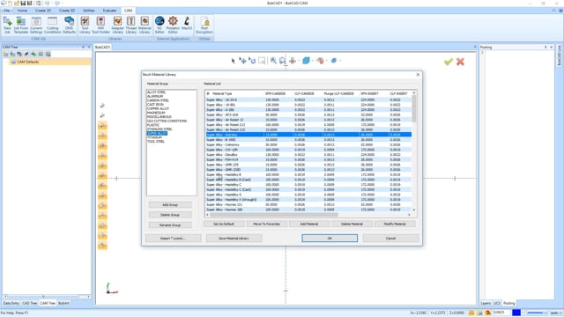
Task: Open Post Encryption utility
Action: coord(204,26)
